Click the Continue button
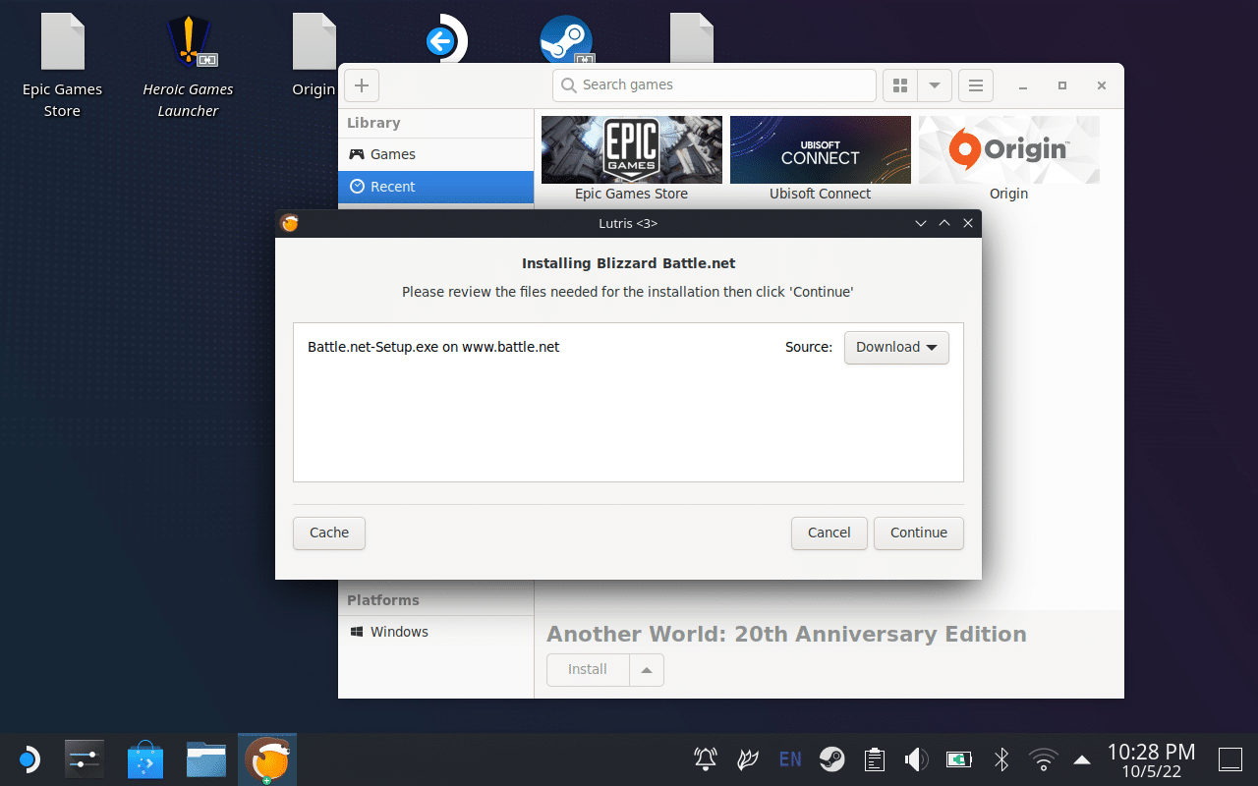This screenshot has width=1258, height=786. [x=918, y=533]
